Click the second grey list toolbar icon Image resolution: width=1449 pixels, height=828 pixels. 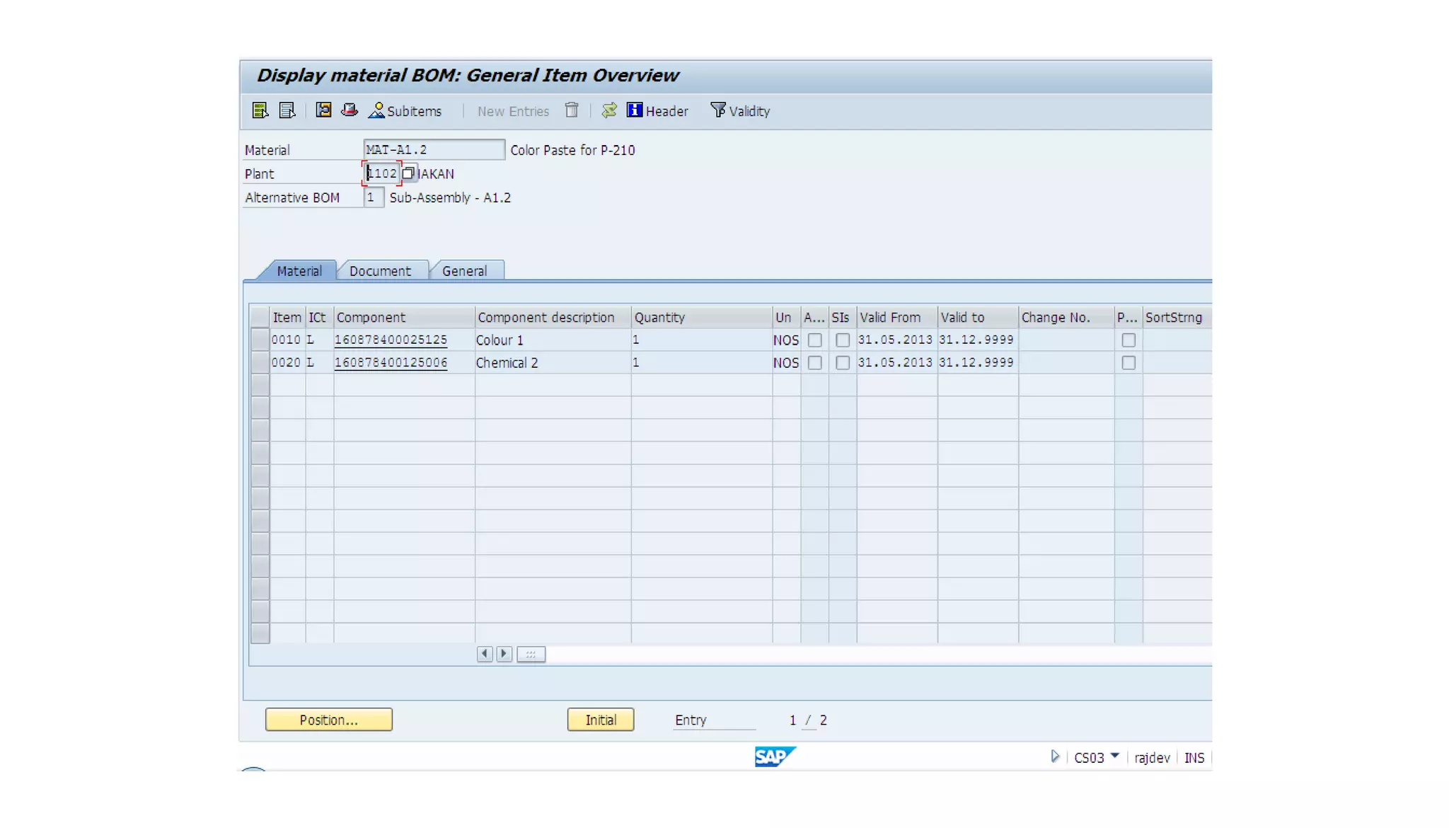(x=287, y=110)
